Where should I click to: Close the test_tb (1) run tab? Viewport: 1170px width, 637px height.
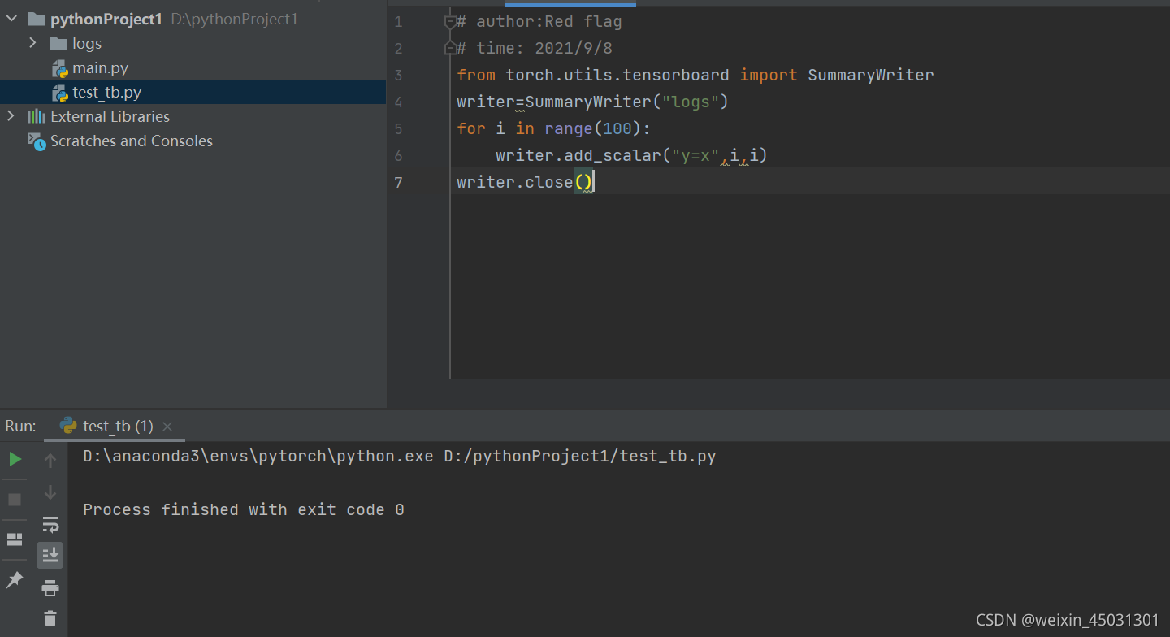click(x=167, y=425)
